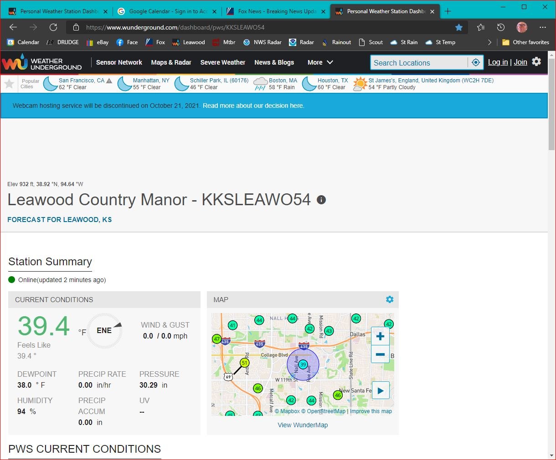This screenshot has width=556, height=460.
Task: Expand more bookmarks chevron
Action: tap(490, 42)
